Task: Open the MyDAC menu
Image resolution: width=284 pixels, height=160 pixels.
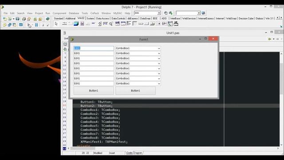Action: click(x=118, y=13)
